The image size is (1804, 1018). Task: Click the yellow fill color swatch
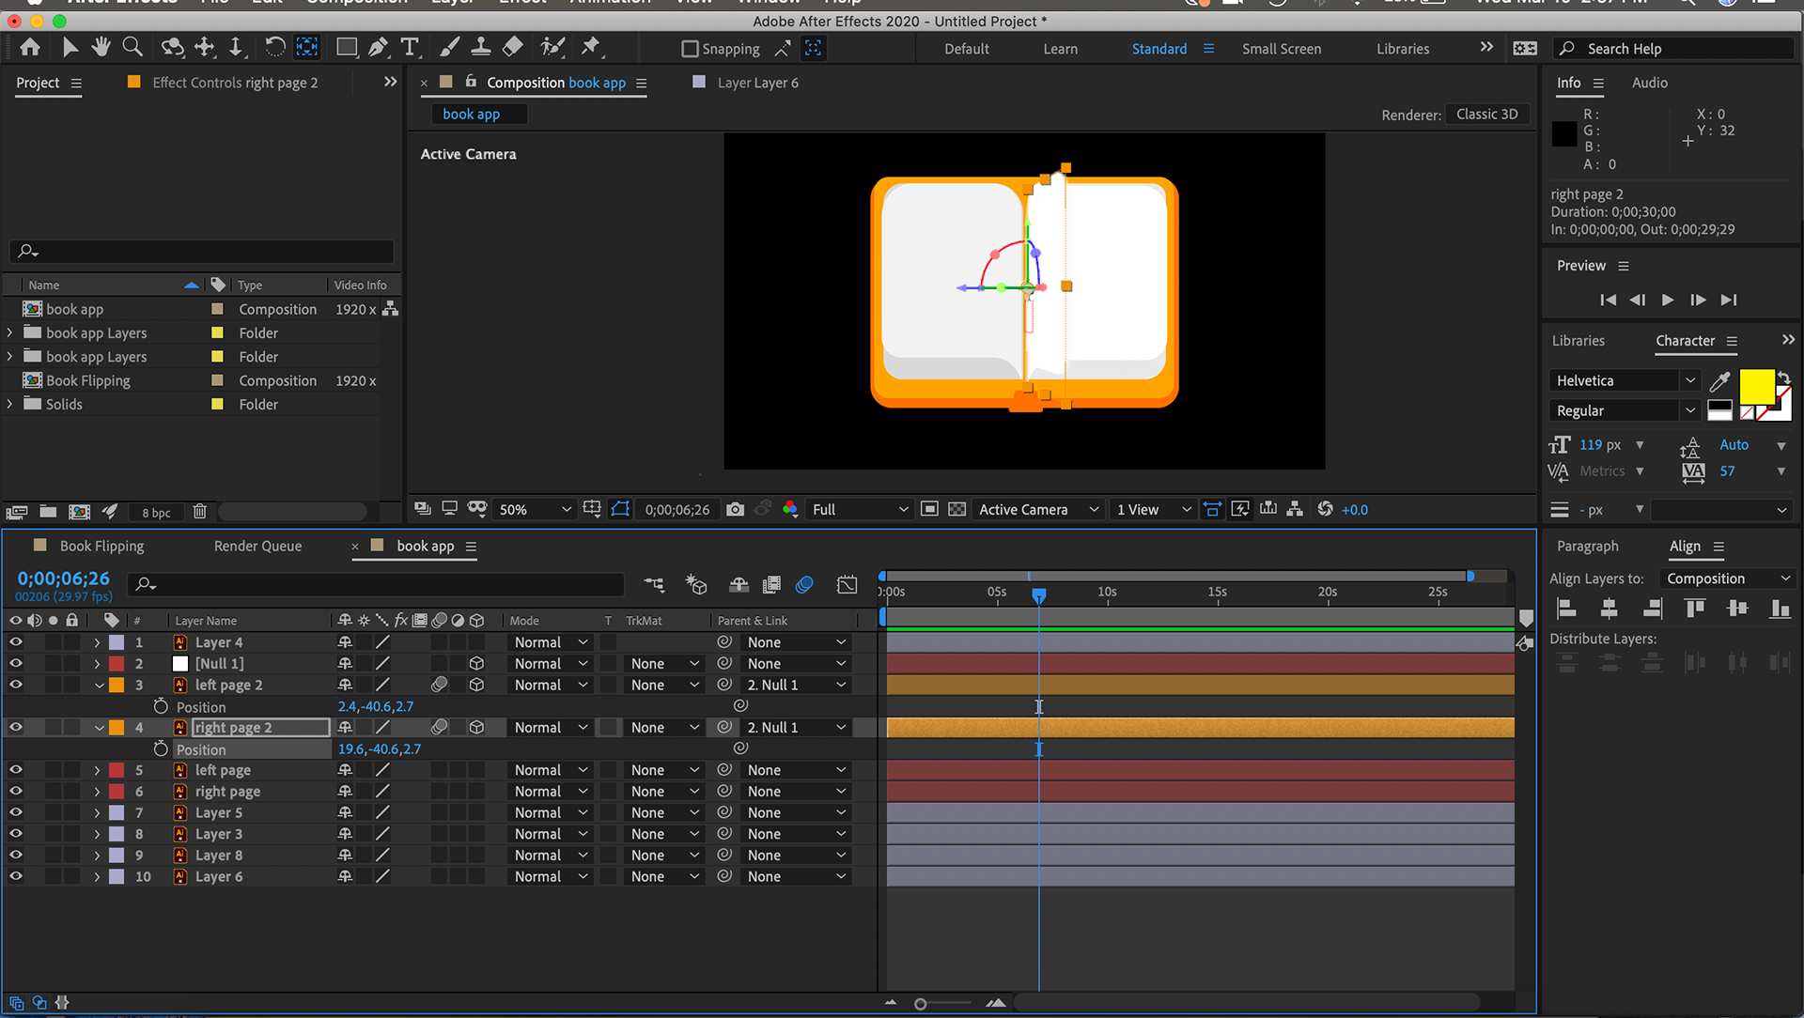click(x=1756, y=387)
